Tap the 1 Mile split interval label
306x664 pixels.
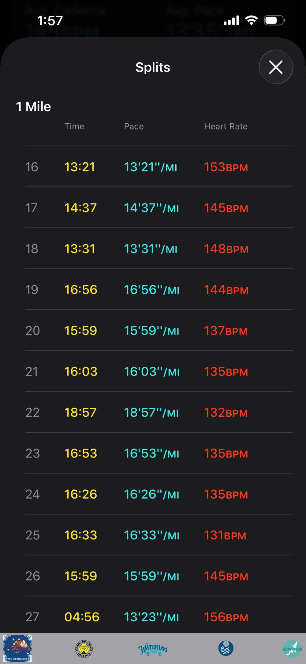click(x=33, y=107)
